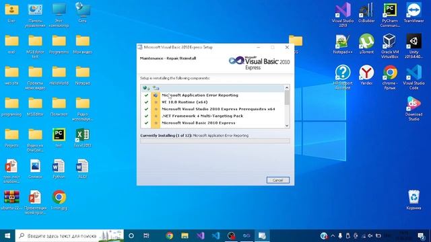Select the ubuntu WinRAR archive icon
The height and width of the screenshot is (242, 431).
(x=11, y=200)
